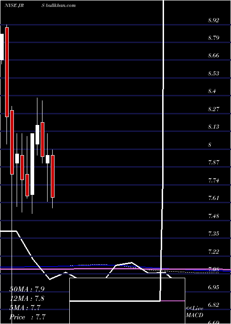Click the 50MA : 7.9 label
231x324 pixels.
[x=27, y=289]
